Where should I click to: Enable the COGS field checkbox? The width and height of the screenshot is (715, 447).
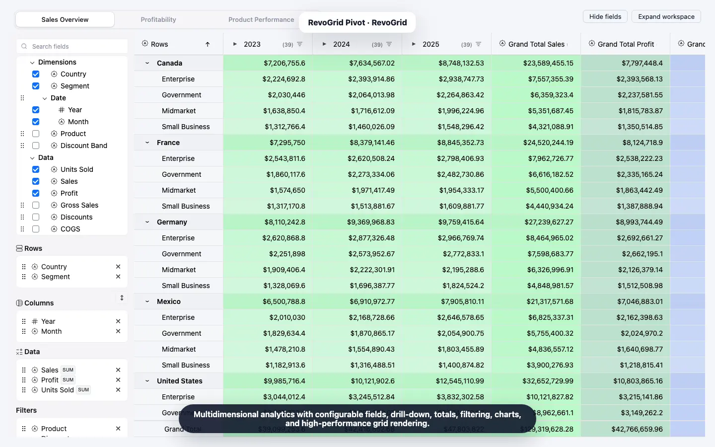click(x=36, y=229)
